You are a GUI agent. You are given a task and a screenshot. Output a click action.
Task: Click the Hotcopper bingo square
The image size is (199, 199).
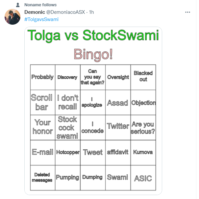68,153
